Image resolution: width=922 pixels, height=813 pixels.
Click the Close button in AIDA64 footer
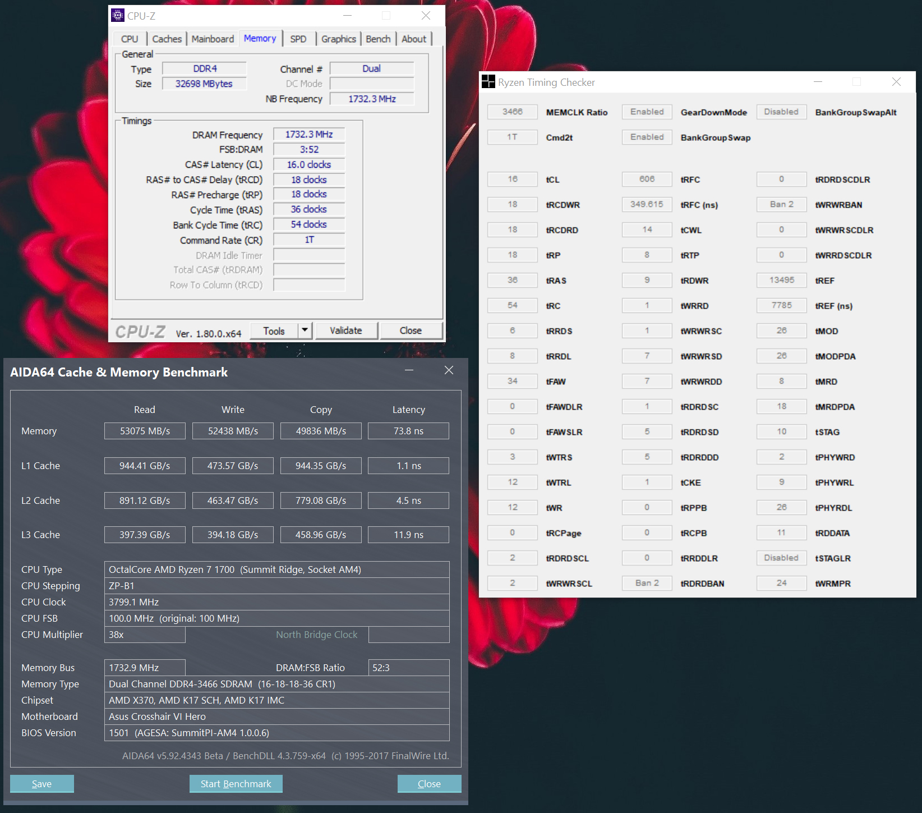(x=430, y=784)
